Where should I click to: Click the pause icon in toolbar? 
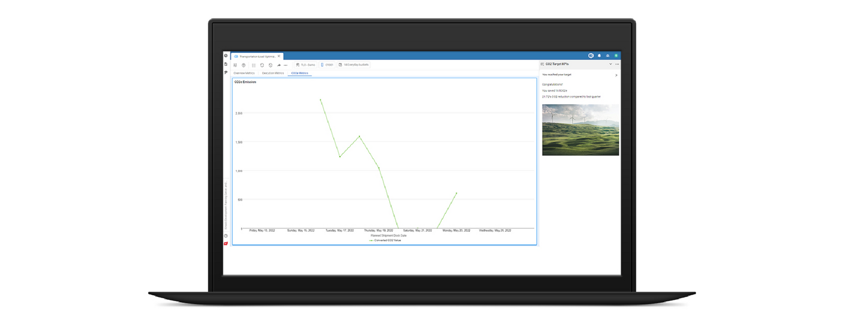coord(253,65)
